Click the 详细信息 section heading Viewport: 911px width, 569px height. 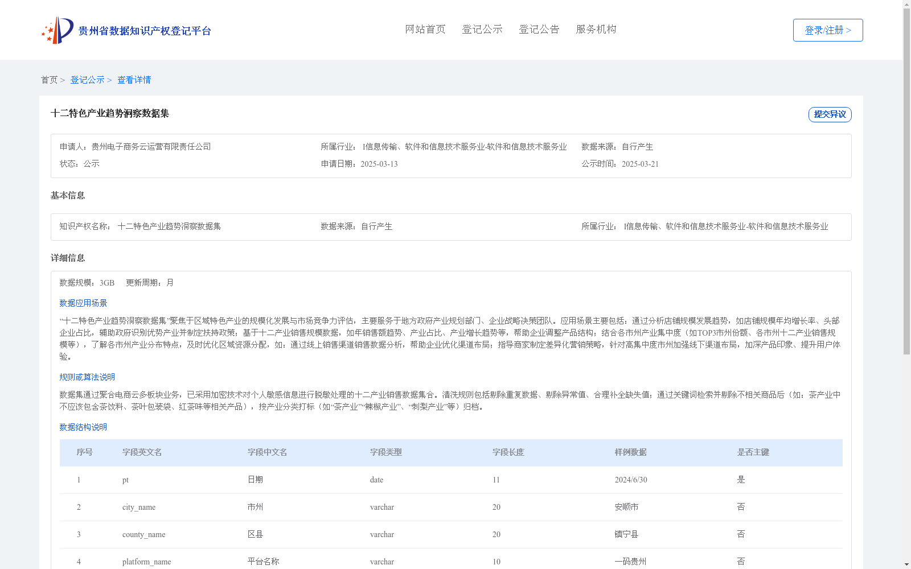(x=68, y=258)
